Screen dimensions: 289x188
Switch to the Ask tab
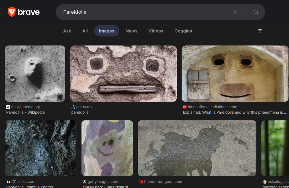click(67, 31)
